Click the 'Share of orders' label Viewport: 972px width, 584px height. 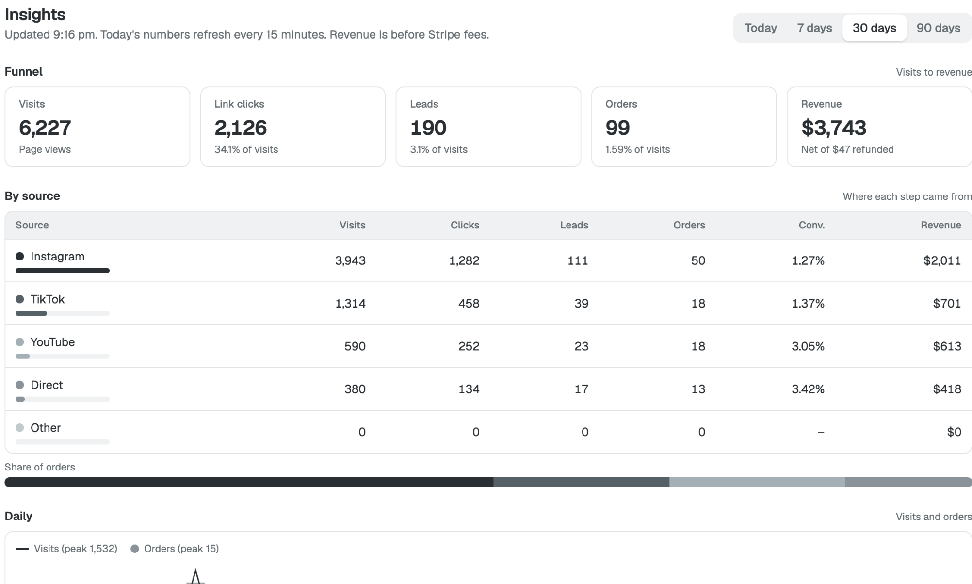[x=40, y=467]
